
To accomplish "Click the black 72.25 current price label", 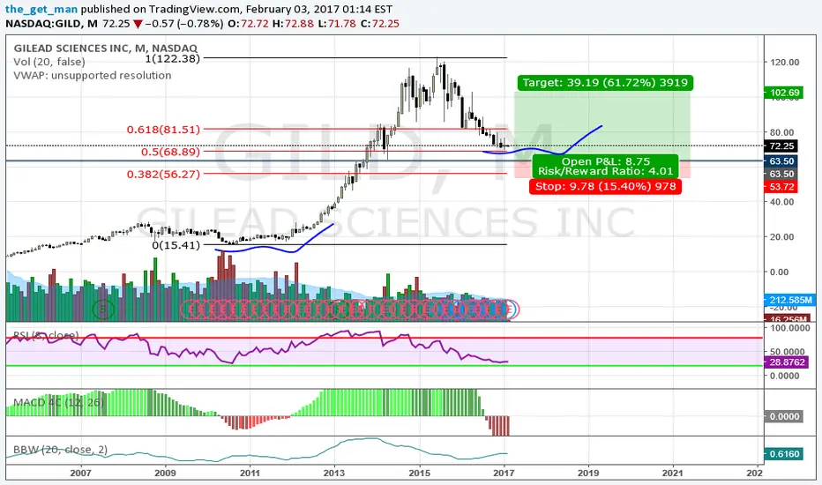I will [781, 146].
